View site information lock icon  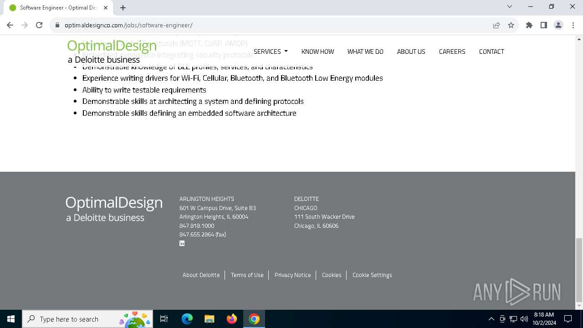[57, 25]
